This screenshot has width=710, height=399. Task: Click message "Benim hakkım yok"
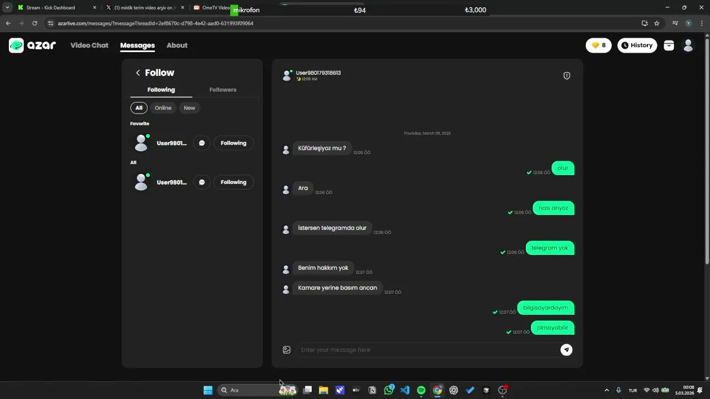[x=323, y=268]
